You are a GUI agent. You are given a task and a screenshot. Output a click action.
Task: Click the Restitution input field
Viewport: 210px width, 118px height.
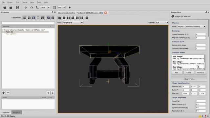(200, 111)
